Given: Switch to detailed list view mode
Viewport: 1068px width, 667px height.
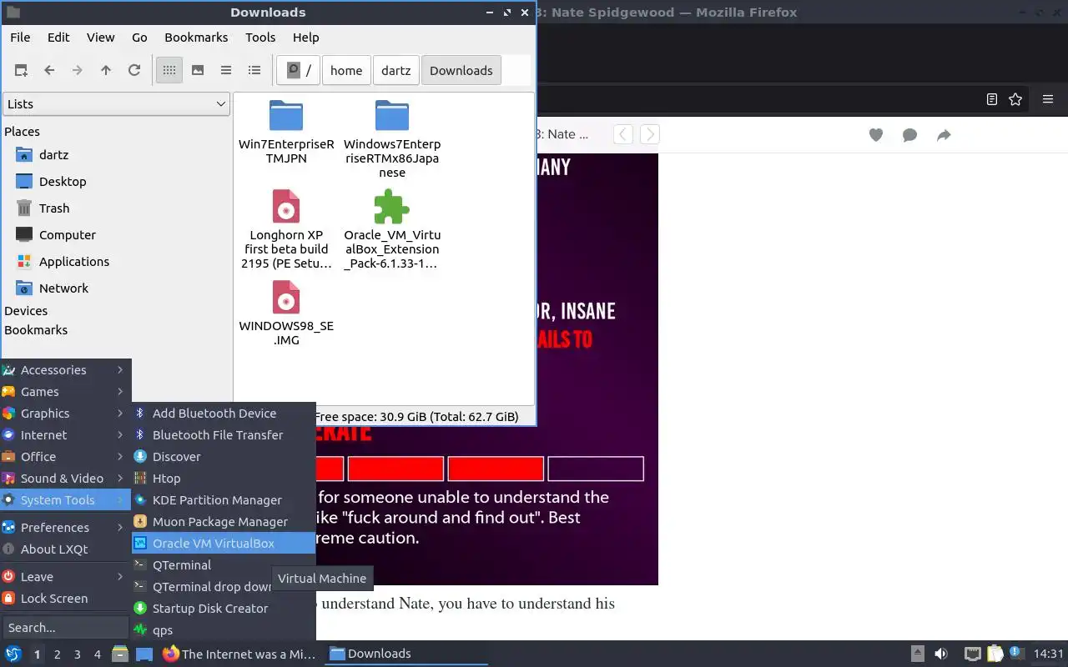Looking at the screenshot, I should click(254, 71).
